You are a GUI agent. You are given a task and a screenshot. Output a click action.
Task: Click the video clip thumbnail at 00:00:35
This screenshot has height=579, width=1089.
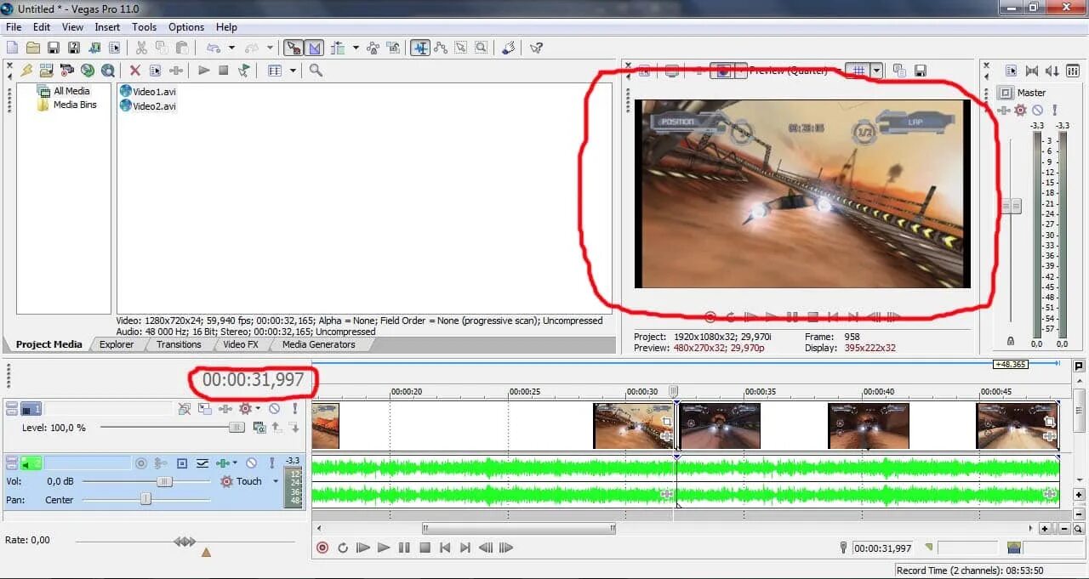tap(720, 426)
